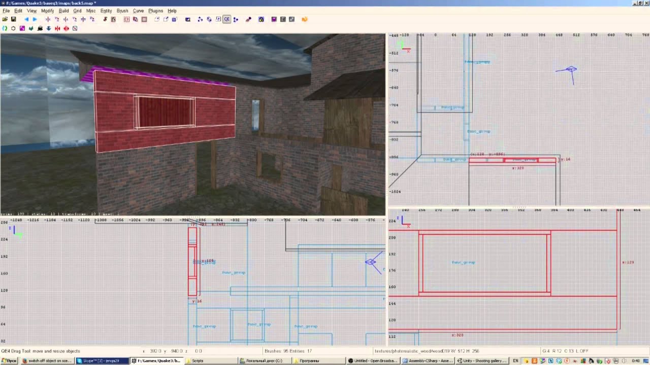Image resolution: width=650 pixels, height=365 pixels.
Task: Open the Misc menu
Action: point(91,11)
